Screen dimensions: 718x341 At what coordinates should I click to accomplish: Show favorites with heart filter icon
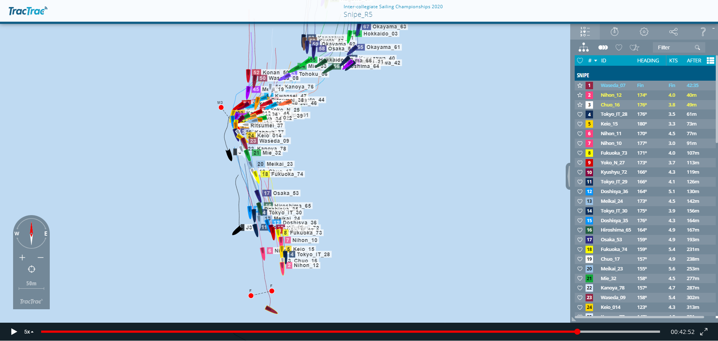tap(619, 47)
